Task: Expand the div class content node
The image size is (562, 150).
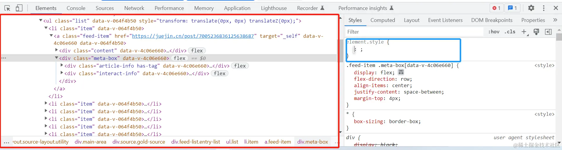Action: [57, 50]
